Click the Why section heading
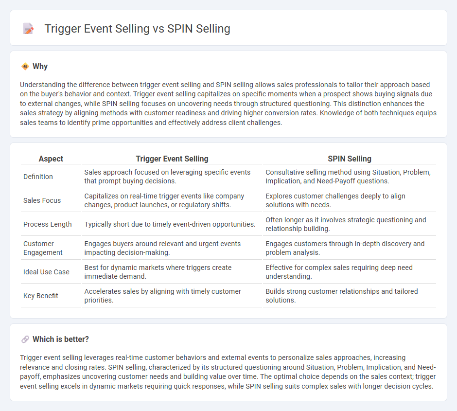457x411 pixels. point(40,67)
